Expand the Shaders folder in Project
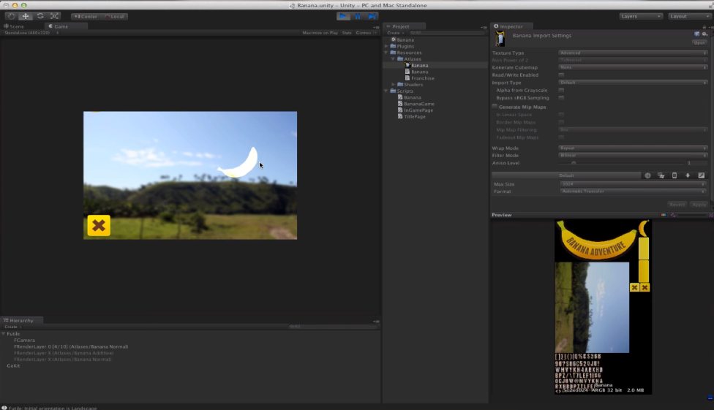The height and width of the screenshot is (410, 714). (394, 84)
